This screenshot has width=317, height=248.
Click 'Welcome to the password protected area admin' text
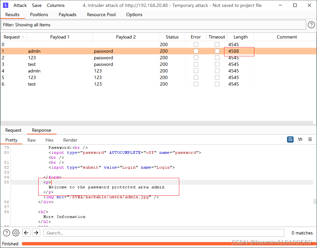pyautogui.click(x=106, y=187)
